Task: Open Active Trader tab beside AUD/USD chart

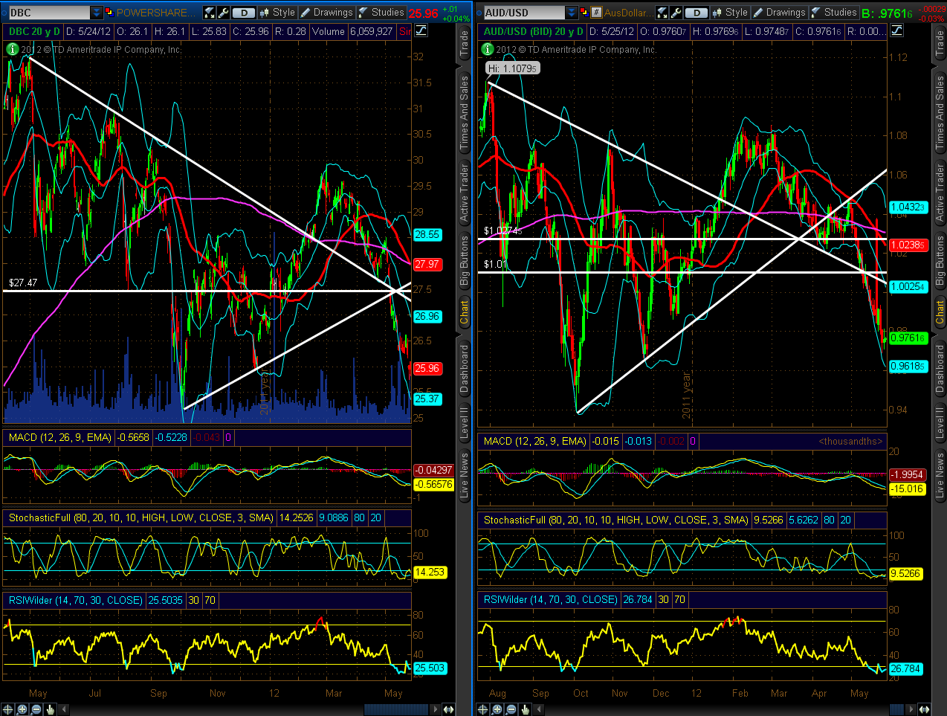Action: click(x=940, y=193)
